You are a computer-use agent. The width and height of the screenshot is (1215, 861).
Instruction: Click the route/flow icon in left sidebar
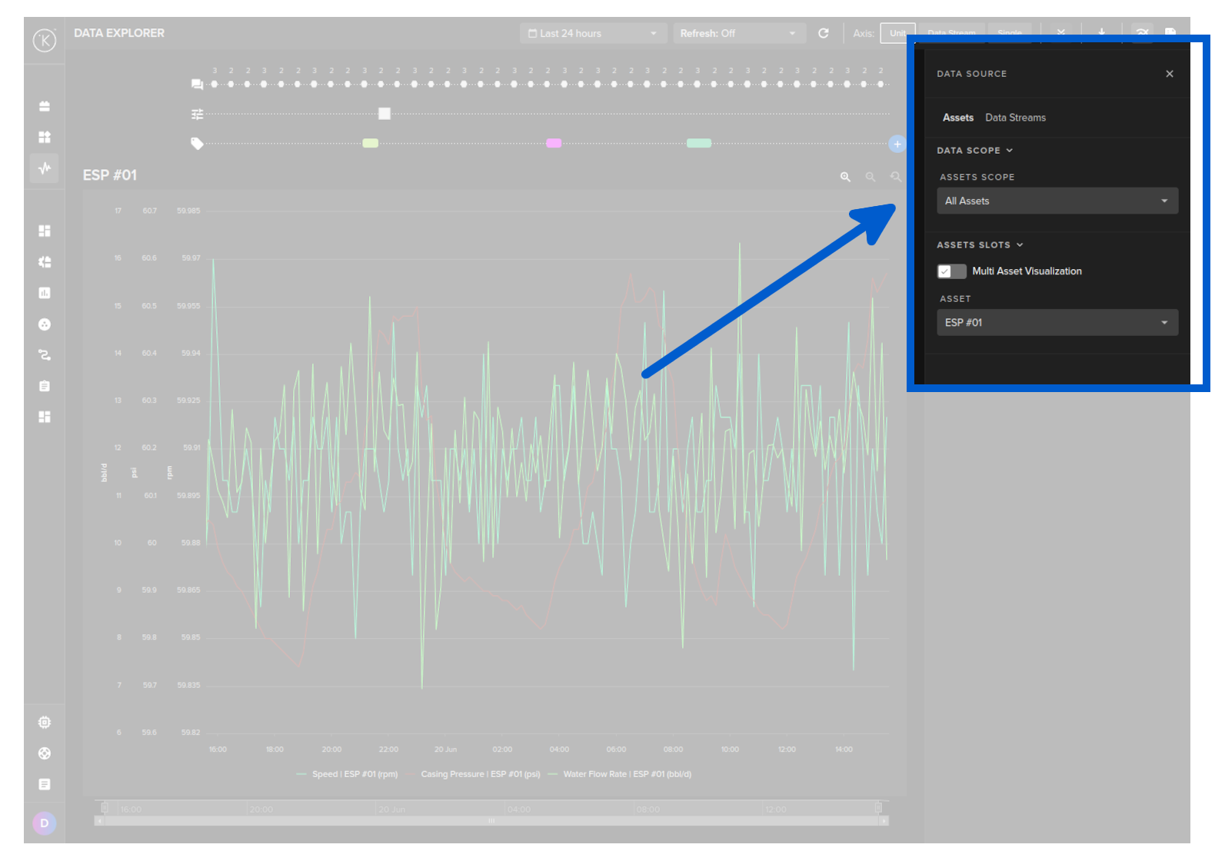point(45,355)
